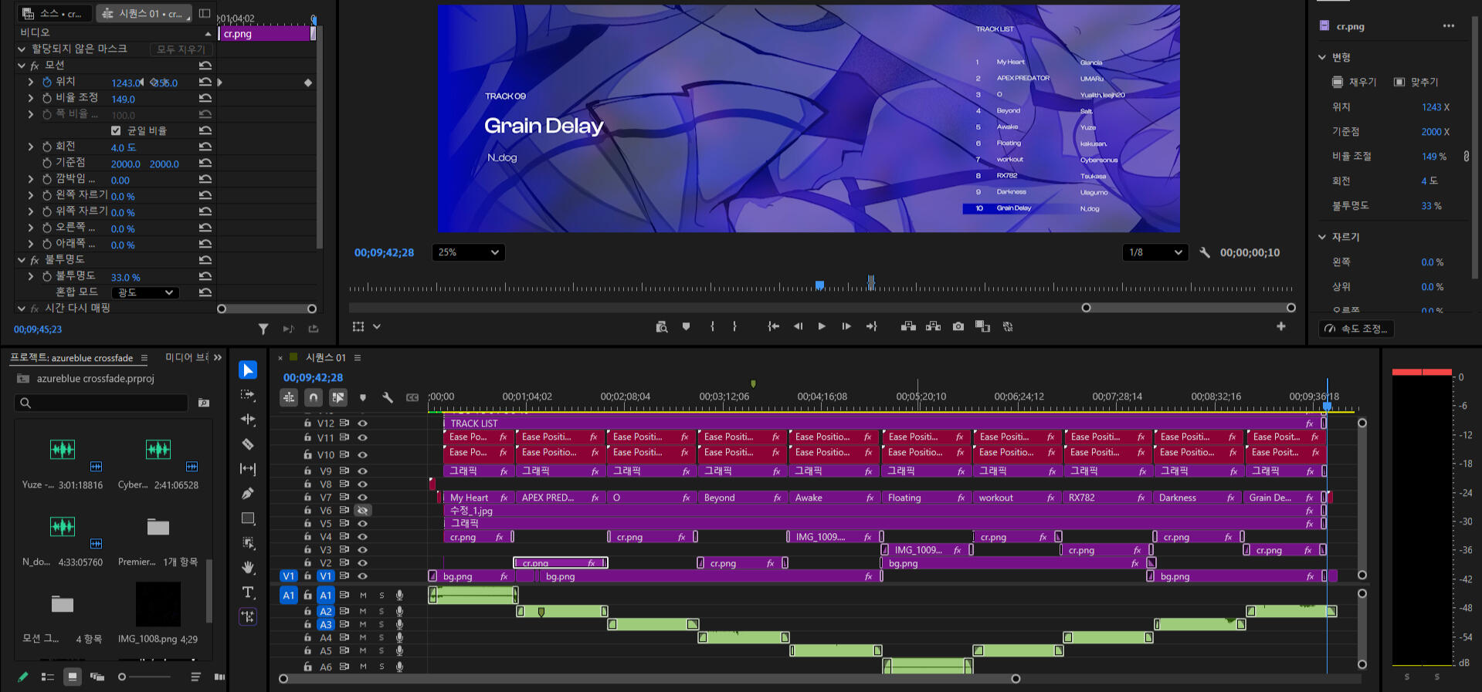Collapse the 모션 effect group
Screen dimensions: 1482x692
click(x=22, y=66)
